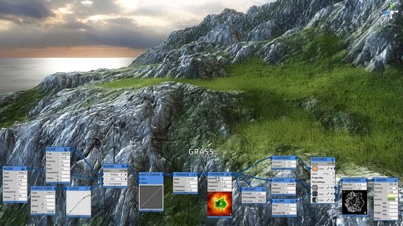403x226 pixels.
Task: Select the half-dark bottom texture layer thumbnail
Action: [x=315, y=200]
